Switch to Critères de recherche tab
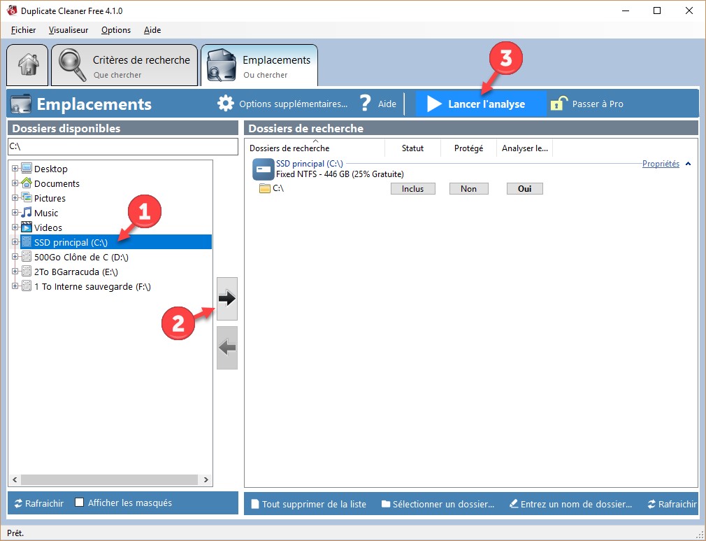 coord(124,66)
